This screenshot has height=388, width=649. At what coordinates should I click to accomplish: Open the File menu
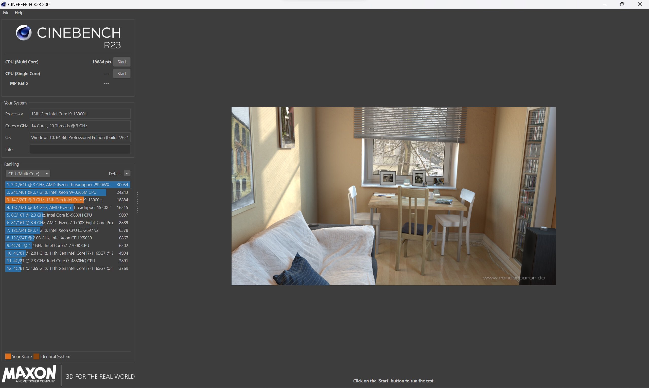pyautogui.click(x=6, y=12)
